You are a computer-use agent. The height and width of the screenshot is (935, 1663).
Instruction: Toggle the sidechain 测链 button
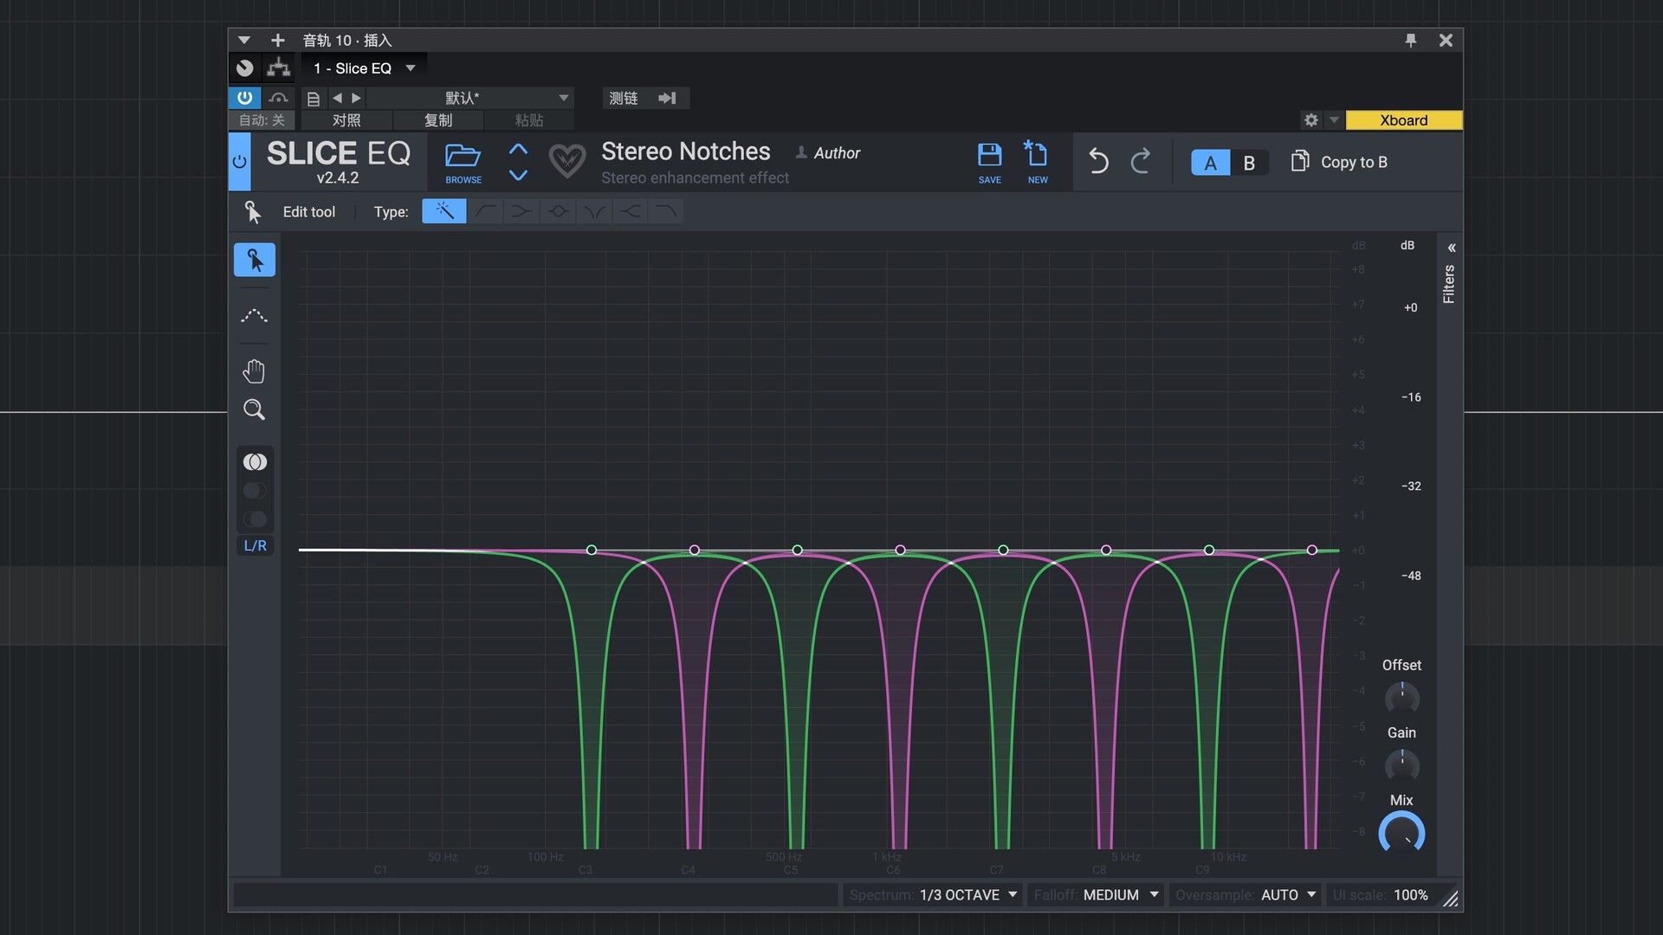tap(645, 98)
